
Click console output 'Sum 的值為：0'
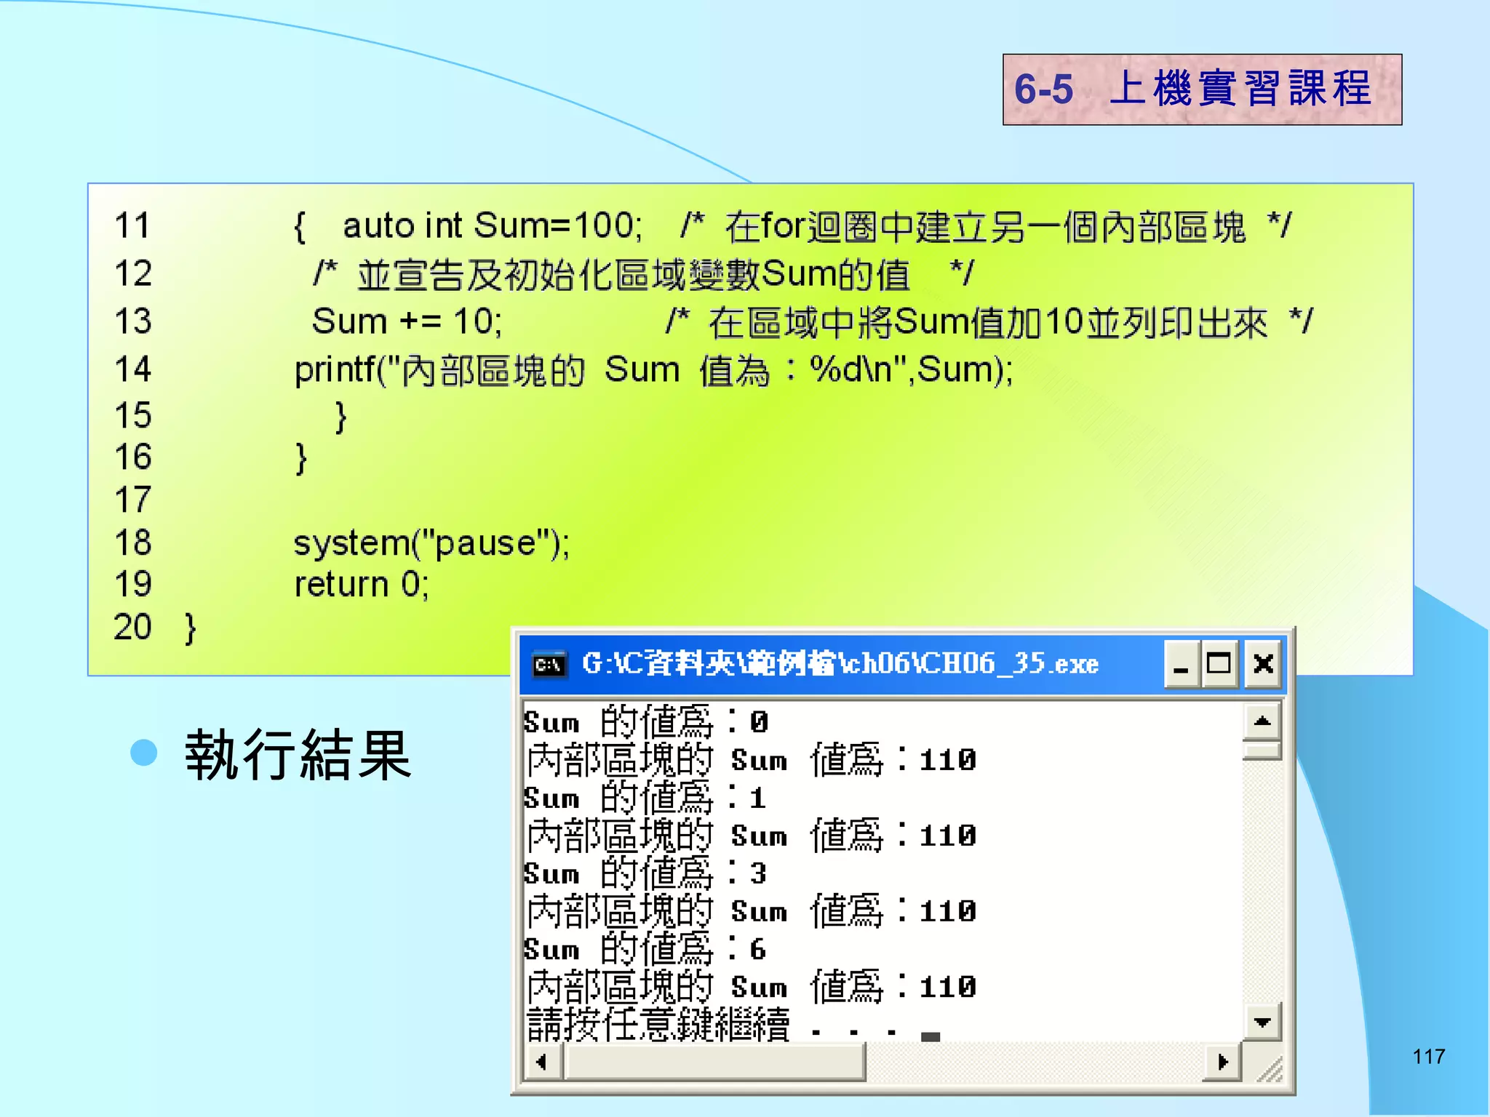click(646, 721)
